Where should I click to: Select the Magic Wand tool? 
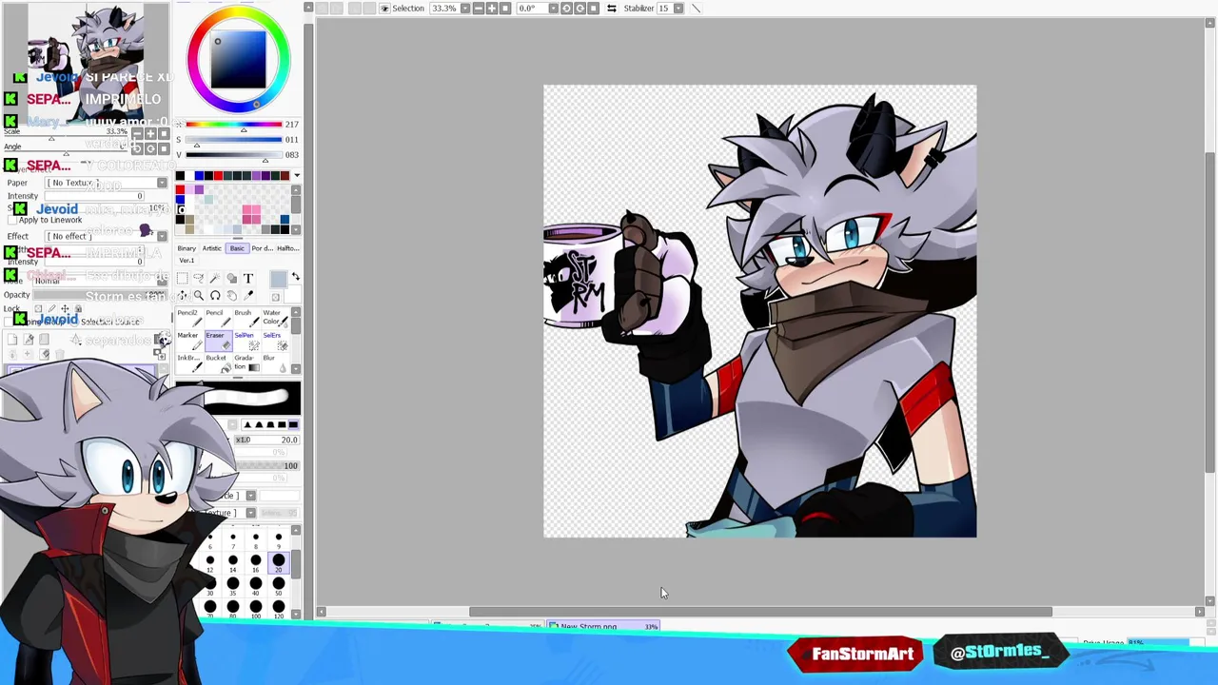[215, 278]
